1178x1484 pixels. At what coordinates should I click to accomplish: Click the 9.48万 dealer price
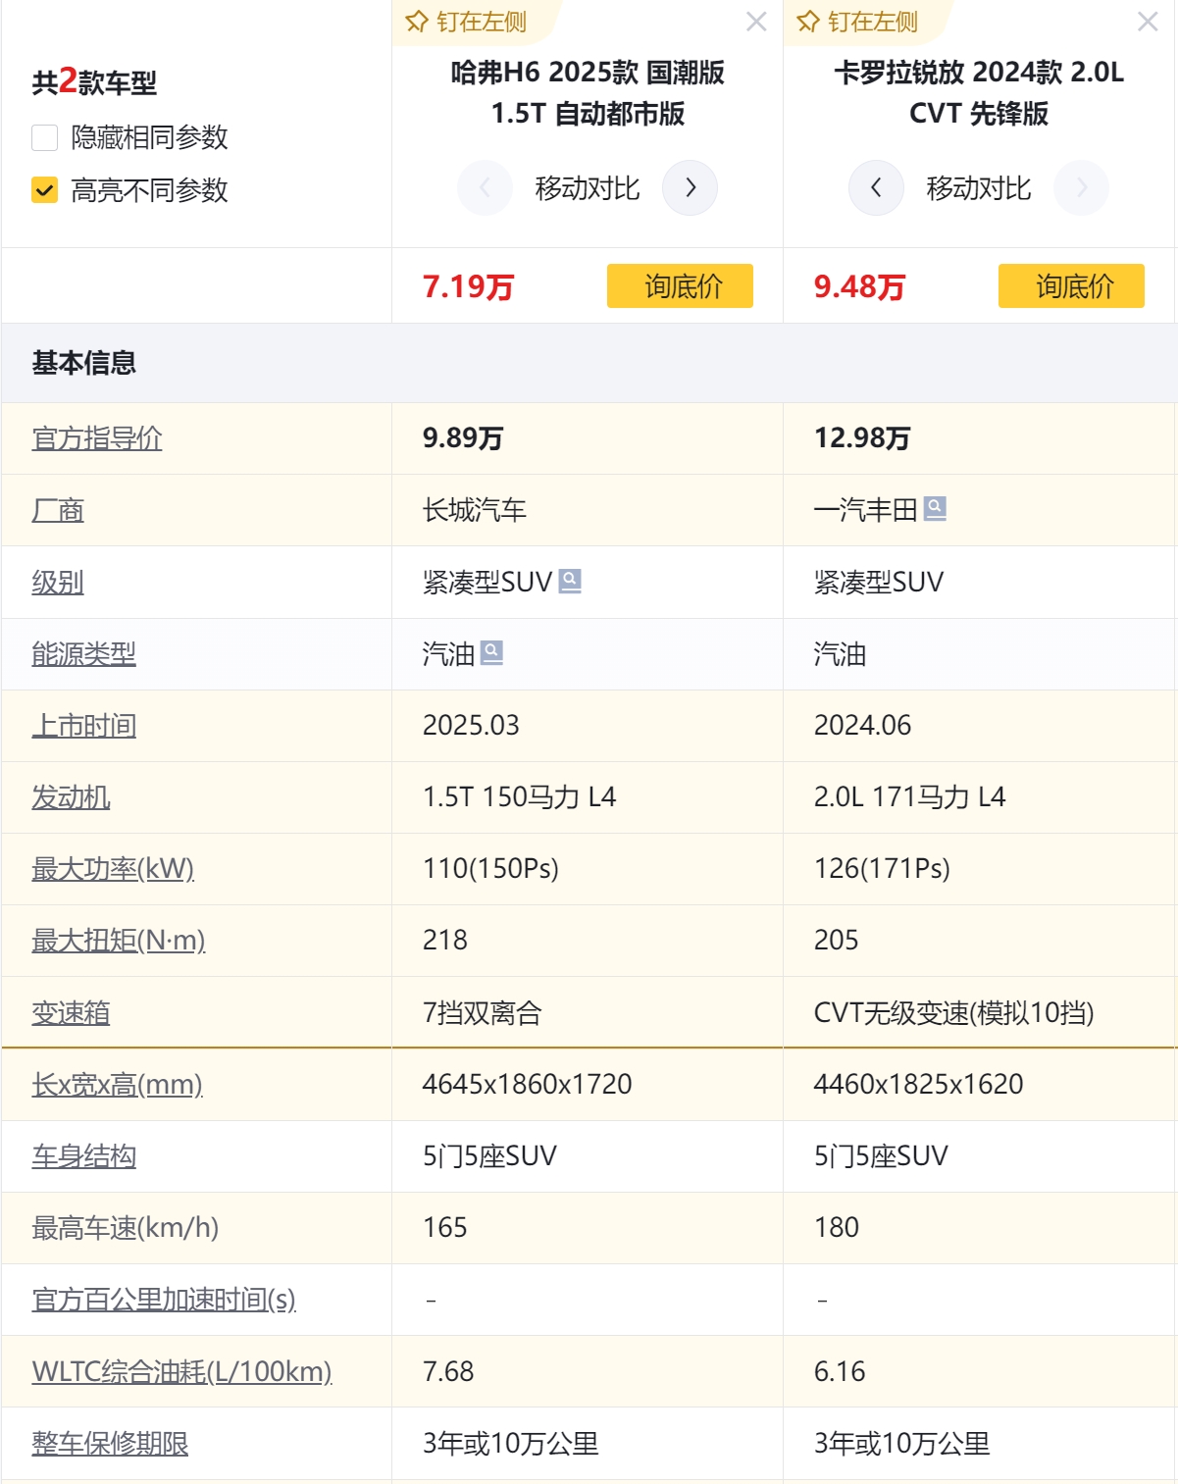tap(859, 286)
